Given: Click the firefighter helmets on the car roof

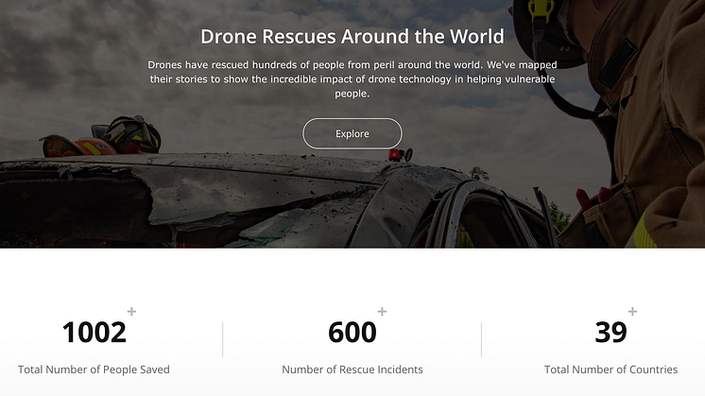Looking at the screenshot, I should (101, 137).
